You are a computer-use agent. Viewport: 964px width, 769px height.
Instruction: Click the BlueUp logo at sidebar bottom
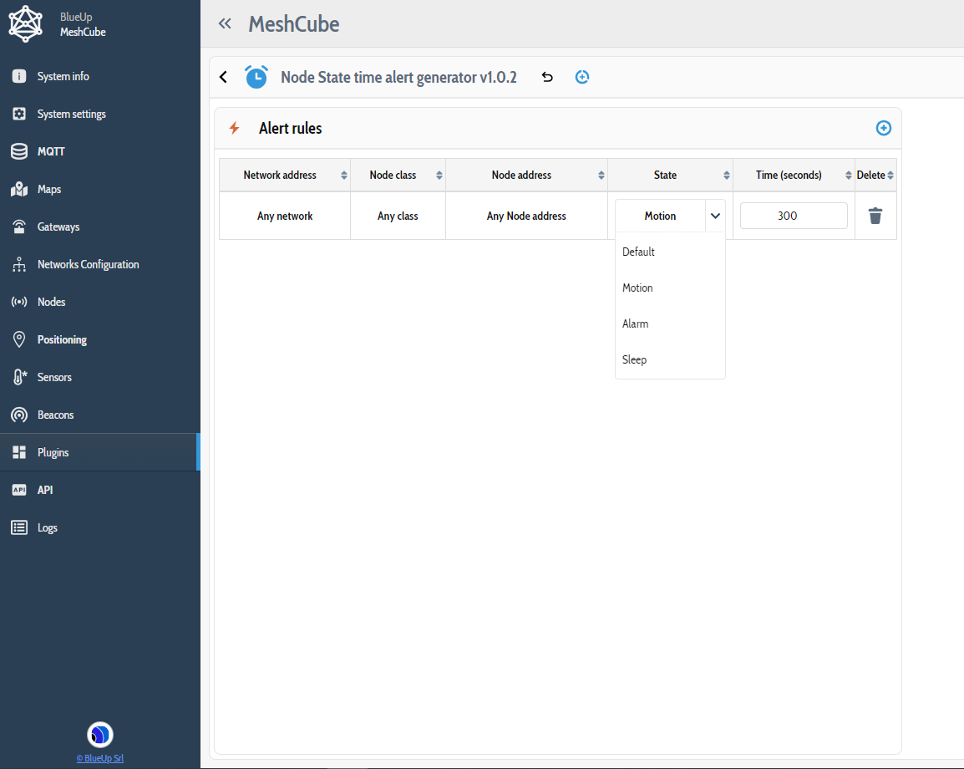tap(100, 735)
